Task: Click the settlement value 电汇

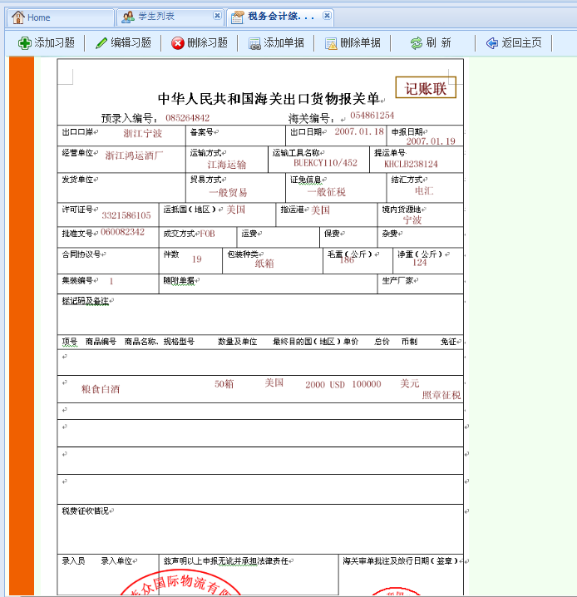Action: pos(424,190)
